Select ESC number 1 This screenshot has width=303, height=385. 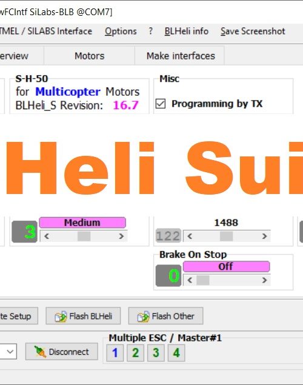115,353
